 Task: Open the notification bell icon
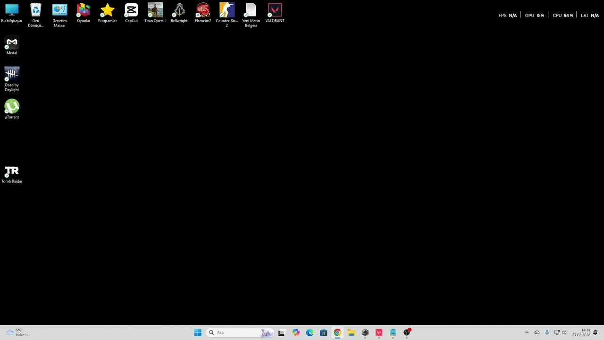(596, 332)
